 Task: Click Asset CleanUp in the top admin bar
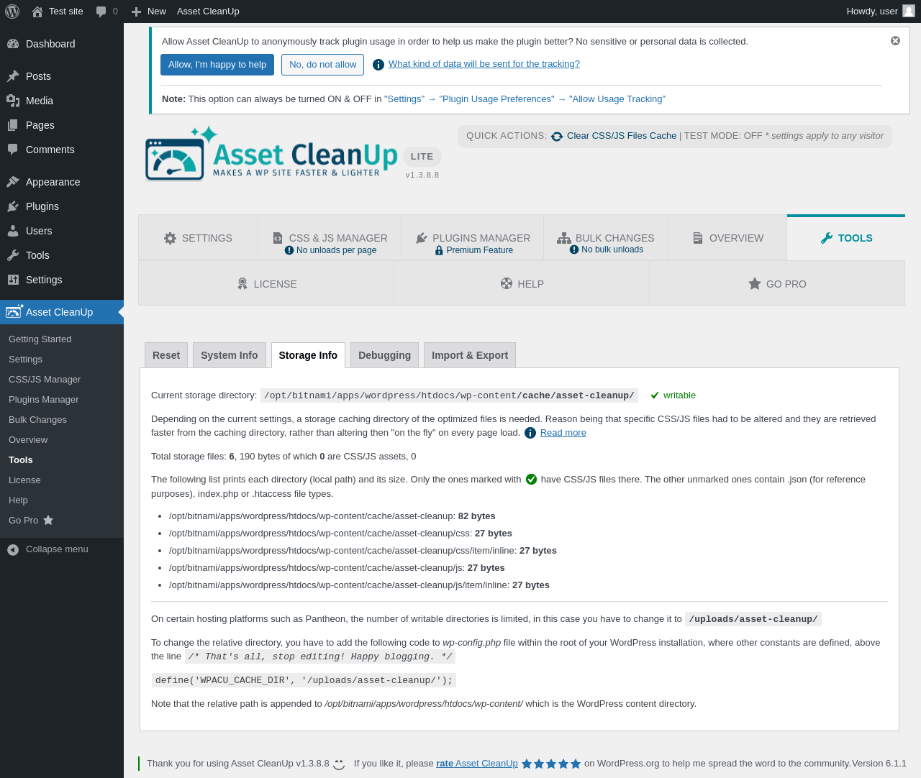tap(208, 12)
